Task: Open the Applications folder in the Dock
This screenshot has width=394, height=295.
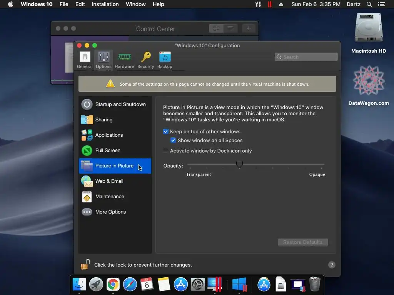Action: coord(264,285)
